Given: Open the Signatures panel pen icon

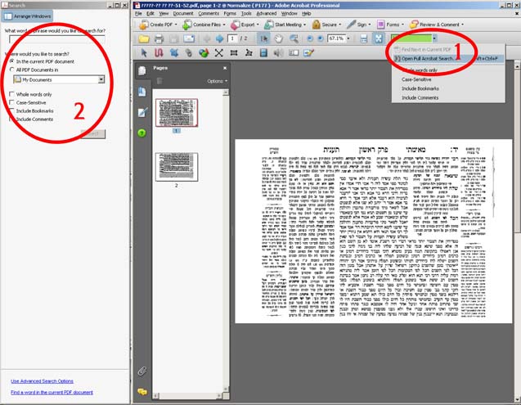Looking at the screenshot, I should (x=142, y=112).
